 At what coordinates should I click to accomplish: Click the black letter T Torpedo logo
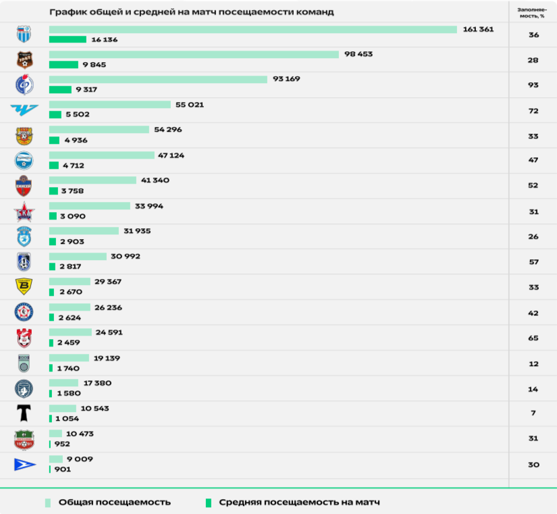pyautogui.click(x=24, y=413)
